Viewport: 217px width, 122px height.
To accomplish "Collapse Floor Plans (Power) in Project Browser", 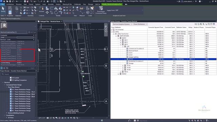I will point(6,87).
